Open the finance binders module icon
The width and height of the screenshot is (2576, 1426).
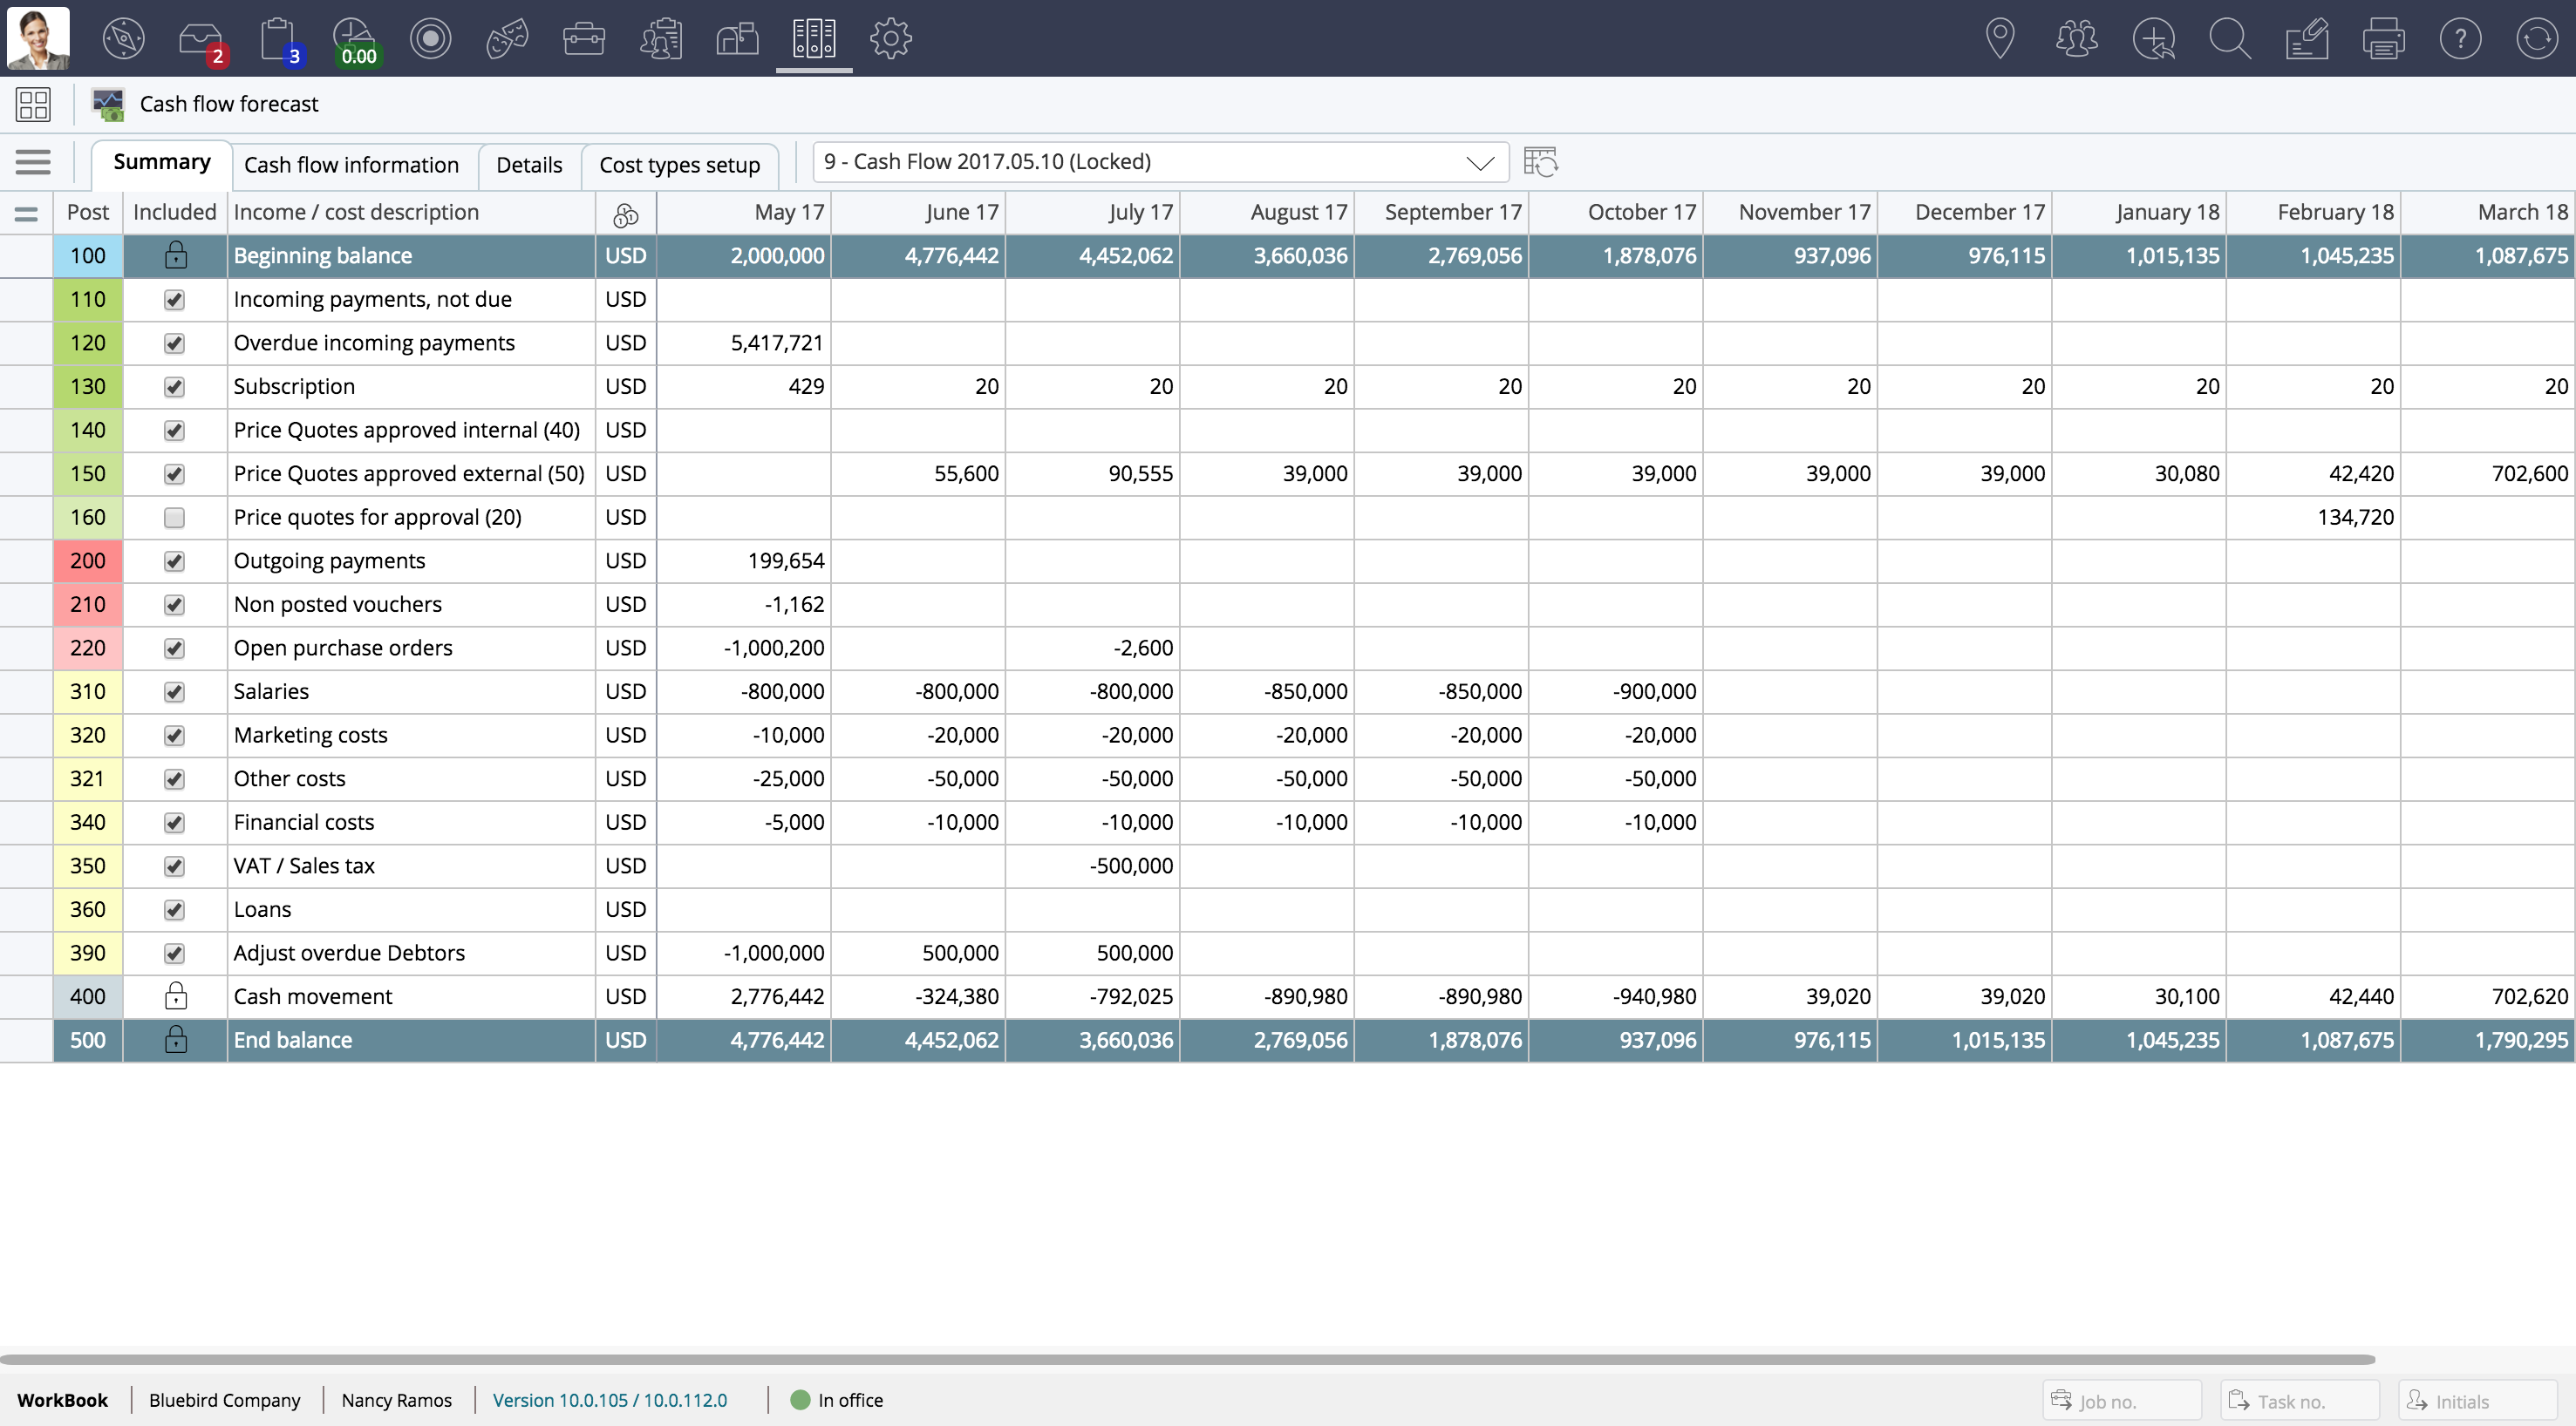[814, 38]
